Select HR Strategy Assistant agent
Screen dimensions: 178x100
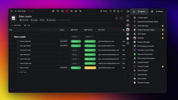(146, 46)
